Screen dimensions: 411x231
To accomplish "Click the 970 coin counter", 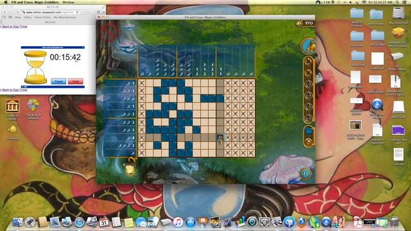I will pos(305,23).
